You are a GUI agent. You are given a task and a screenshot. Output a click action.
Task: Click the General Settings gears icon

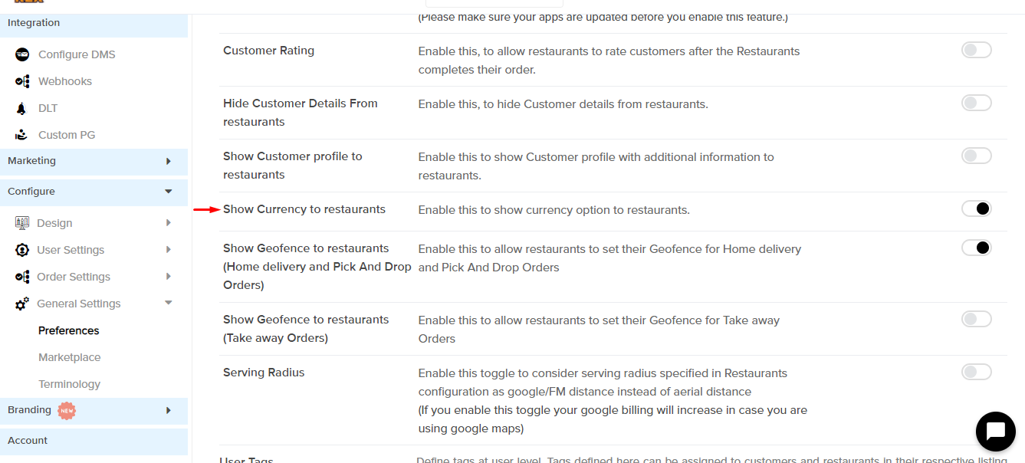pos(22,304)
